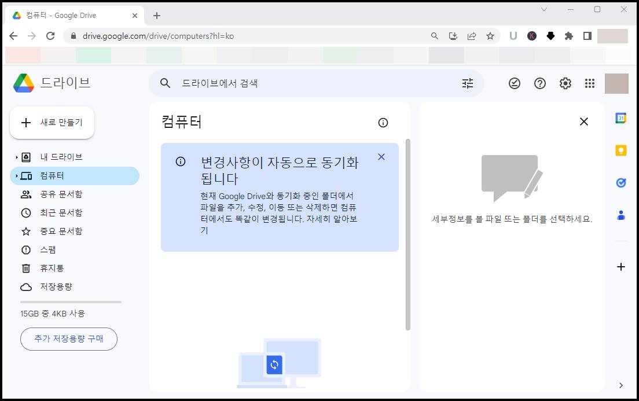Image resolution: width=639 pixels, height=401 pixels.
Task: Click the sync computers illustration
Action: point(279,363)
